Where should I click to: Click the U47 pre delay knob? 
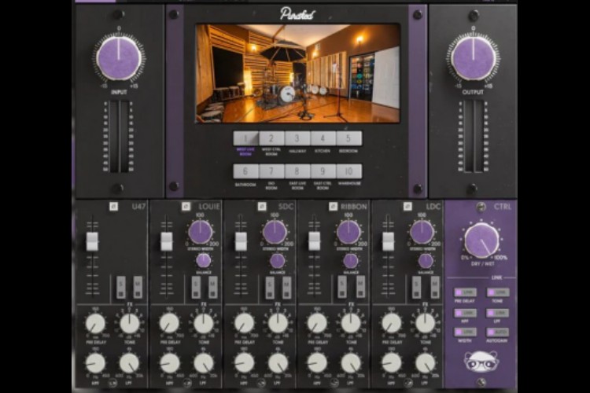point(95,323)
